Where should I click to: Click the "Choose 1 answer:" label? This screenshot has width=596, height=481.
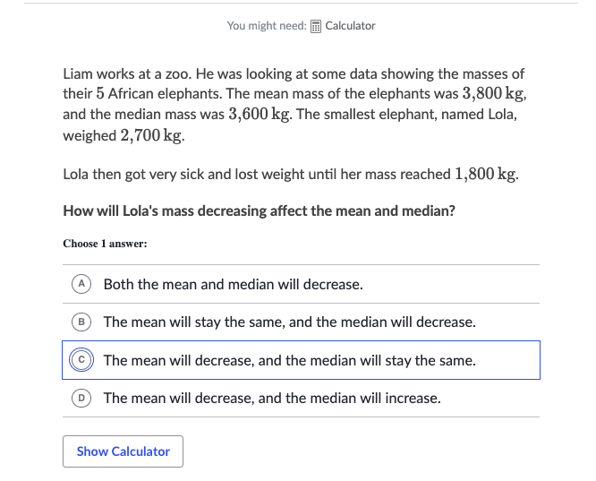[x=105, y=244]
